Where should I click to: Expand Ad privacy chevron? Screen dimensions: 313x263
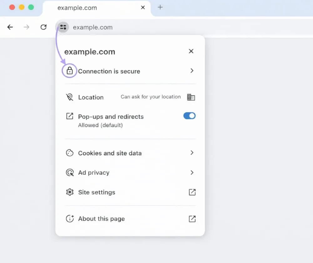[x=192, y=173]
